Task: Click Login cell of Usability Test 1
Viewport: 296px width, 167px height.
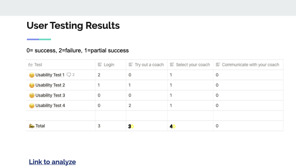Action: pos(111,75)
